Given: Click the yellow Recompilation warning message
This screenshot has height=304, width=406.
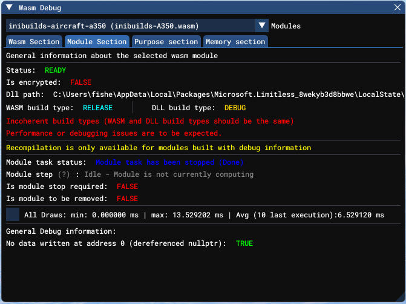Looking at the screenshot, I should 159,148.
